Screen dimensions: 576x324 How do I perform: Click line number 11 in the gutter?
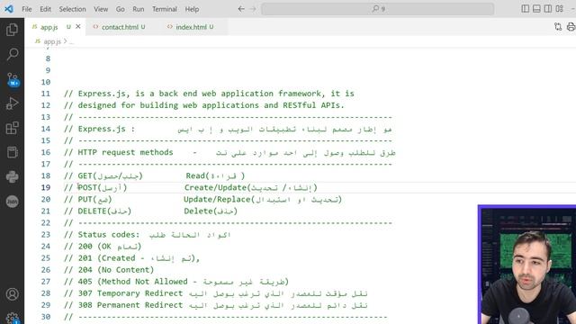46,94
